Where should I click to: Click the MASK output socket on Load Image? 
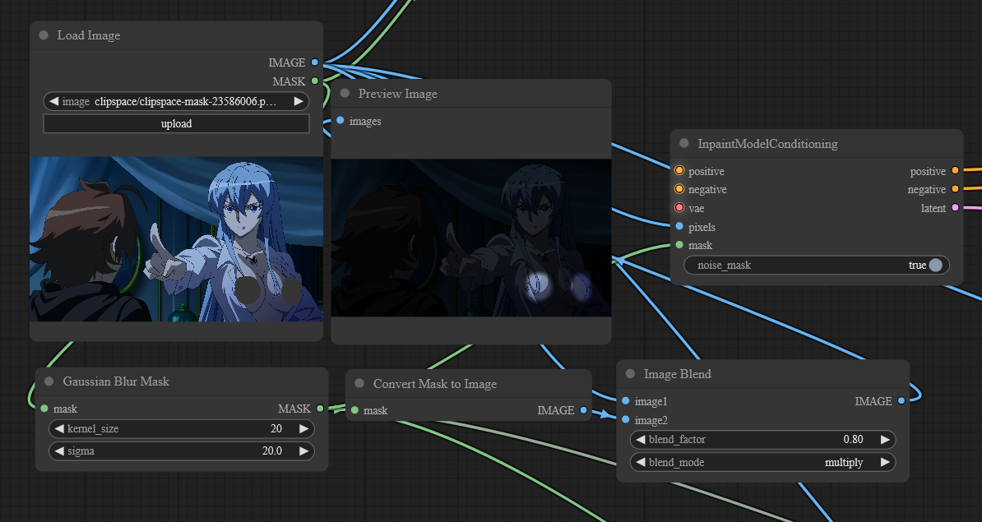coord(314,81)
